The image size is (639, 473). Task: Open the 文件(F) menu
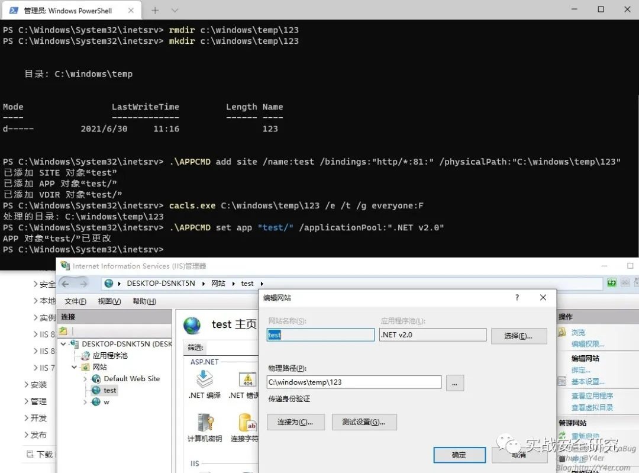[x=75, y=301]
